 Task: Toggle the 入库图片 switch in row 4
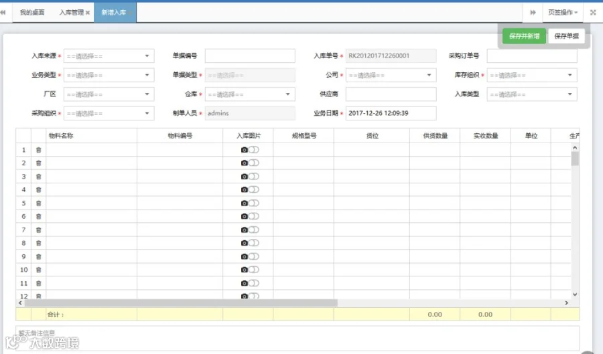pos(254,189)
